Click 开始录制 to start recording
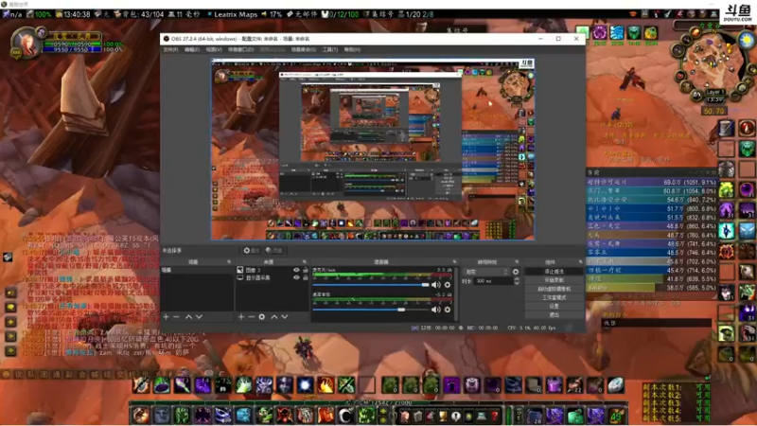 pyautogui.click(x=554, y=280)
